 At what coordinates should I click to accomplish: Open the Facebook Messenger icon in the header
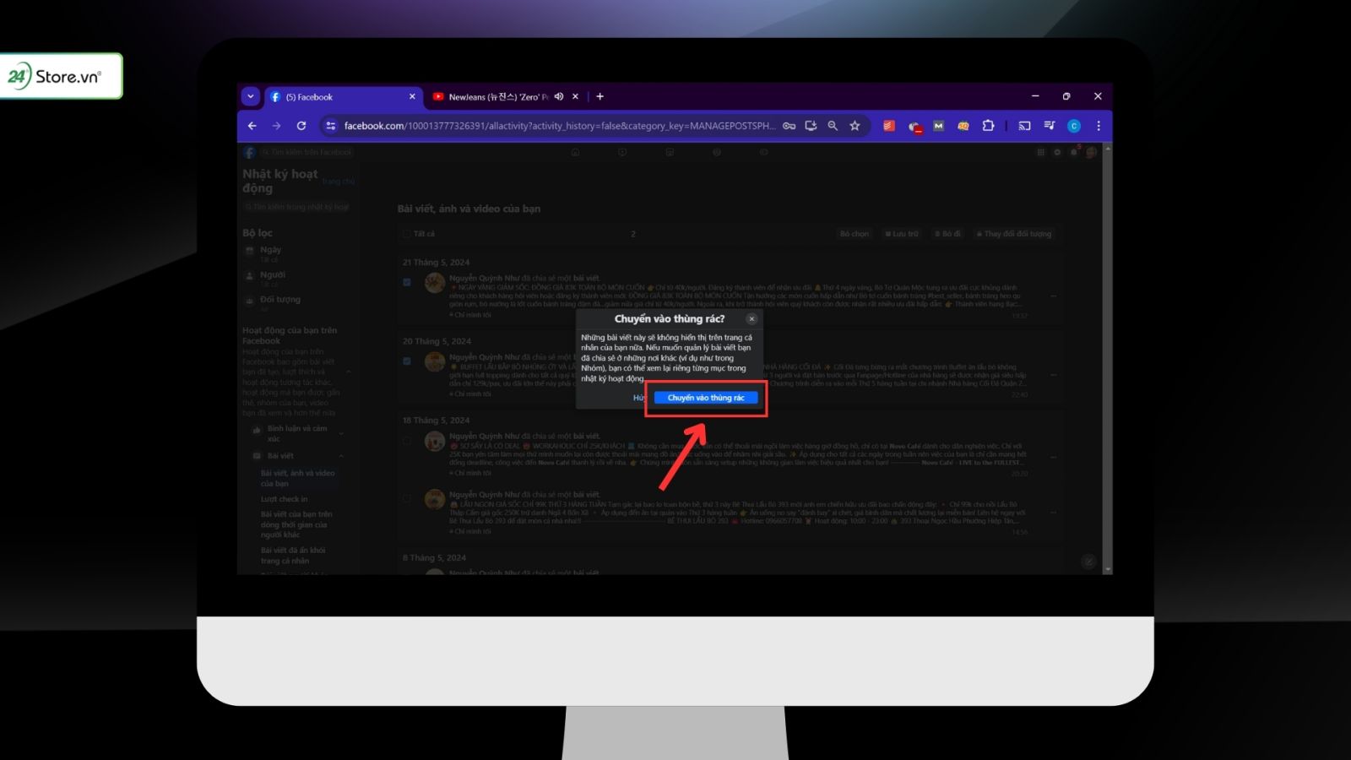coord(1056,153)
